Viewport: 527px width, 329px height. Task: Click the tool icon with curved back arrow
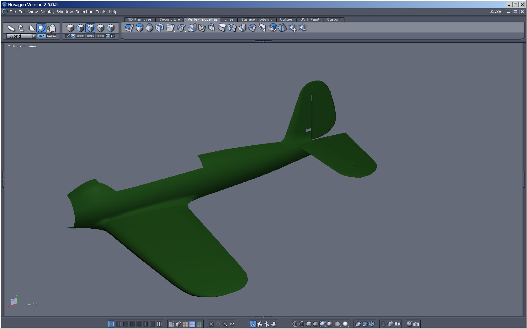212,28
